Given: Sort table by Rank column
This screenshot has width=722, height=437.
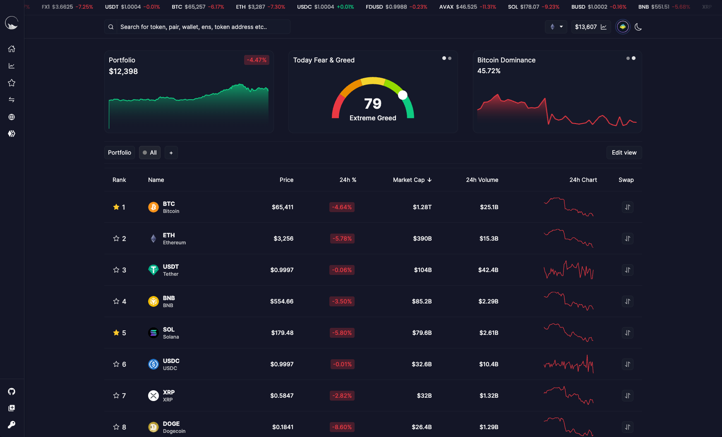Looking at the screenshot, I should [x=119, y=180].
